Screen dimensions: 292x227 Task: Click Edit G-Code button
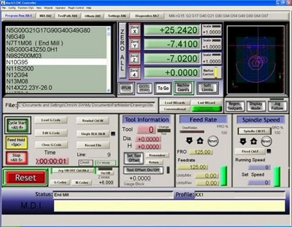(51, 133)
